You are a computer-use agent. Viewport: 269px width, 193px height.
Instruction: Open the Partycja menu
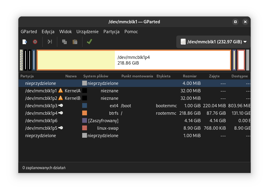click(x=111, y=32)
